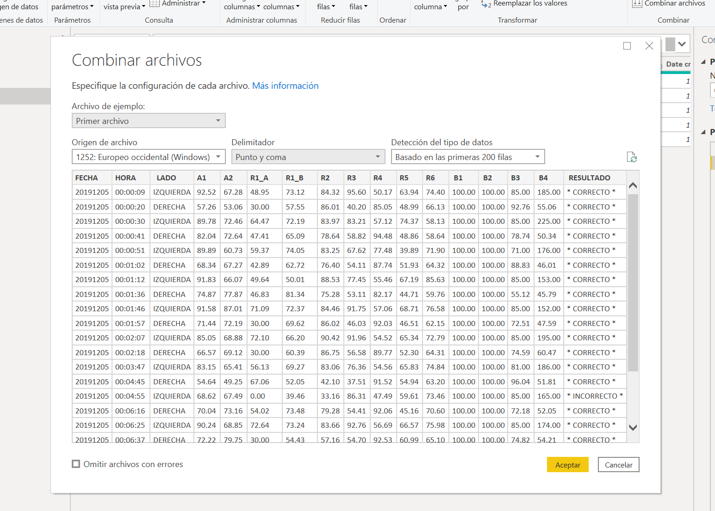Screen dimensions: 715x511
Task: Click the scroll down arrow of the preview table
Action: (x=633, y=428)
